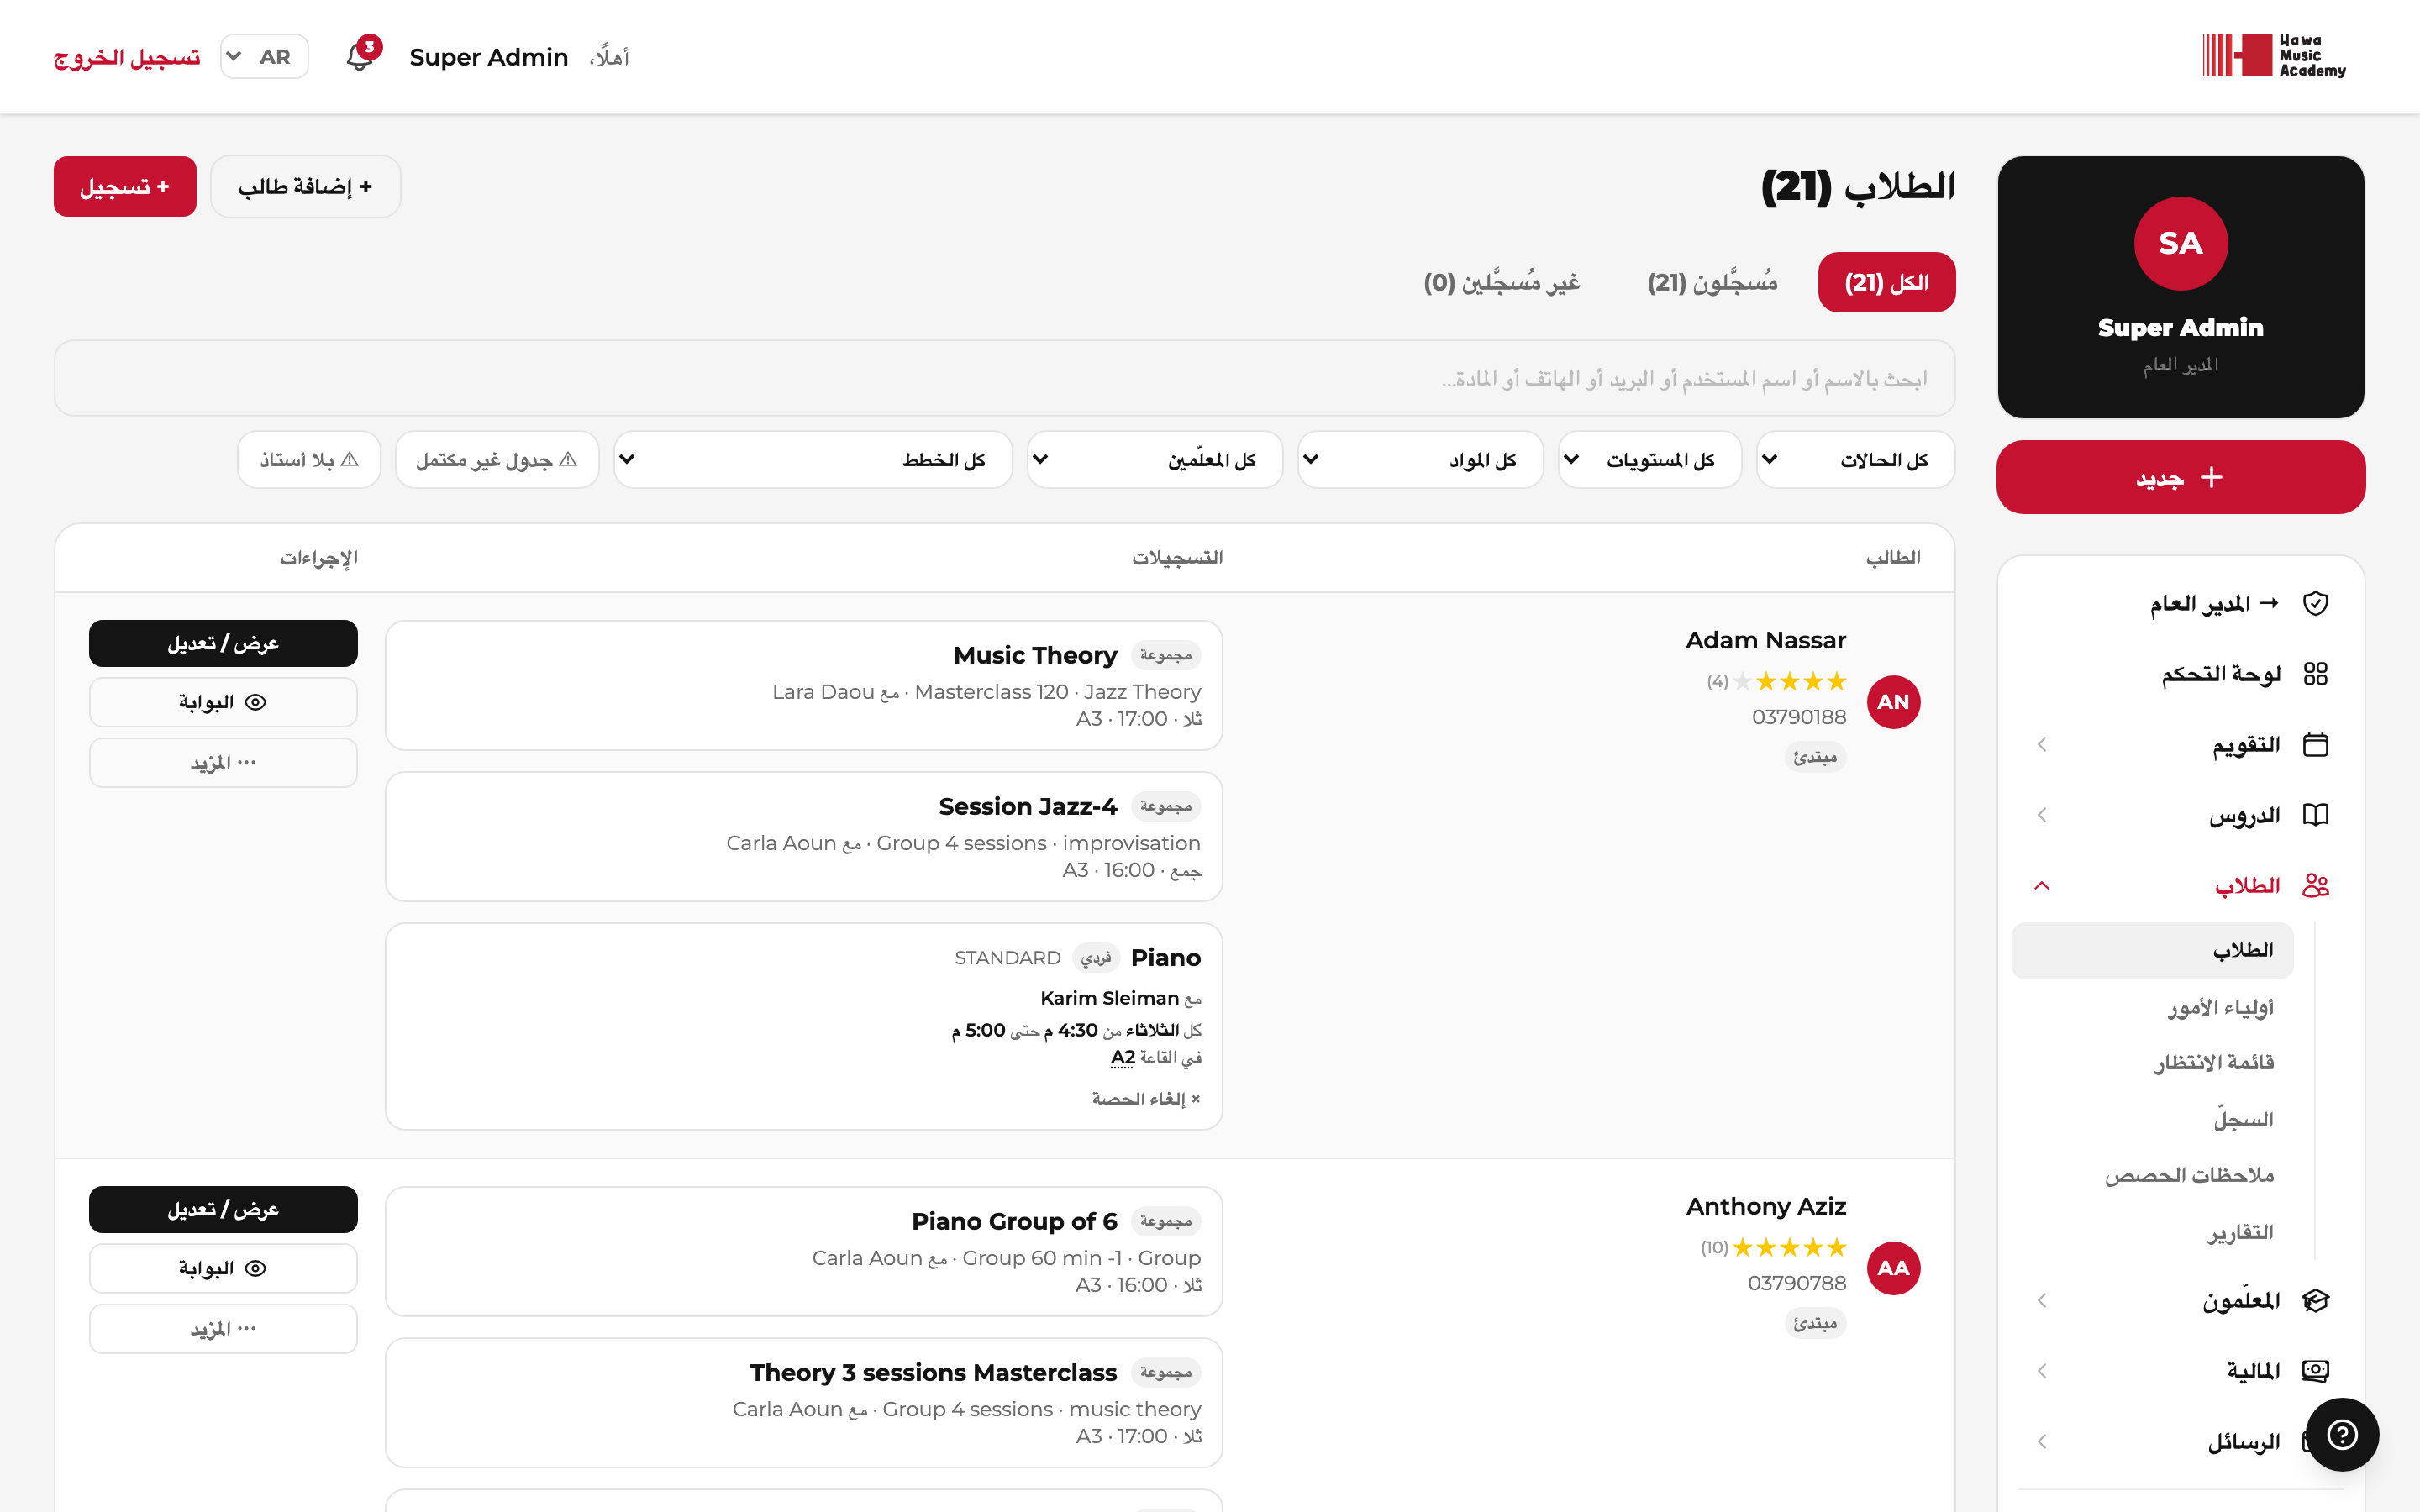
Task: Click Anthony Aziz's AA avatar
Action: [1893, 1268]
